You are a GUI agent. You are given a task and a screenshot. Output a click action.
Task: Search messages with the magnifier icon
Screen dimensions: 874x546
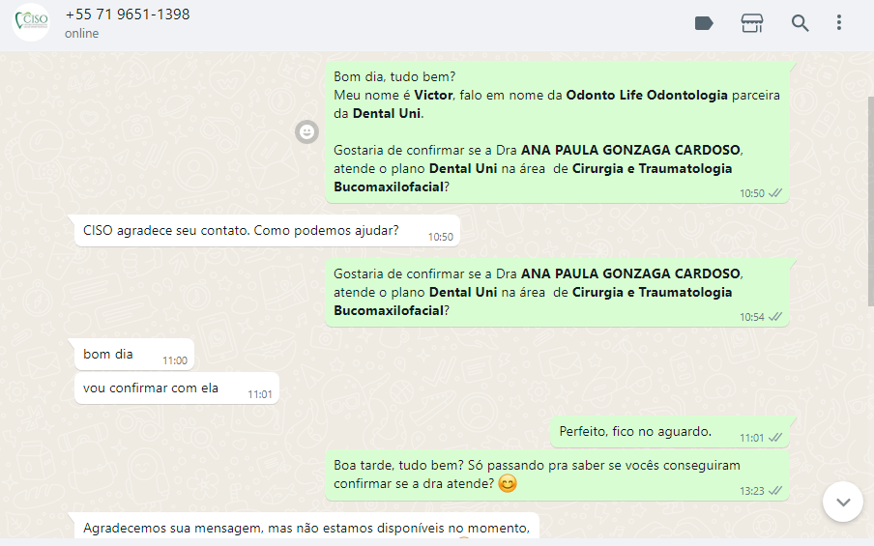point(800,23)
